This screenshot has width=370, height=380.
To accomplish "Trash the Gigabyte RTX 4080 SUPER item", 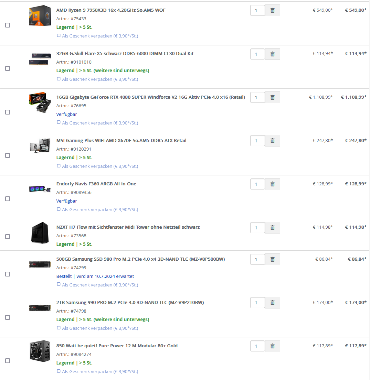I will point(273,97).
